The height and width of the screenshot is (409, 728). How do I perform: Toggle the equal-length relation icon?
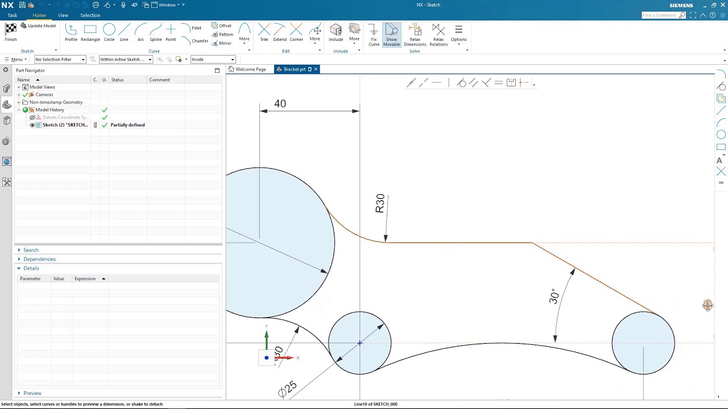[x=498, y=83]
